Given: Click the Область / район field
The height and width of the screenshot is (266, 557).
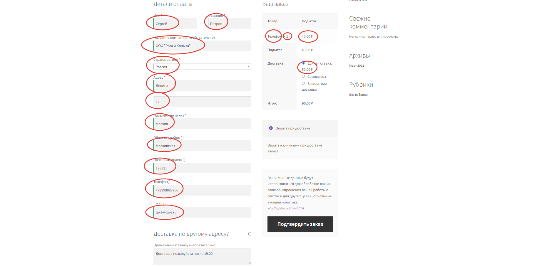Looking at the screenshot, I should 202,146.
